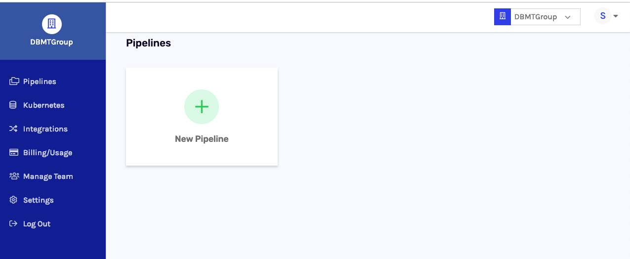Click the Log Out arrow icon

13,224
